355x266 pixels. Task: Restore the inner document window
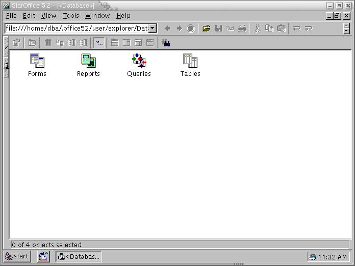(x=337, y=16)
